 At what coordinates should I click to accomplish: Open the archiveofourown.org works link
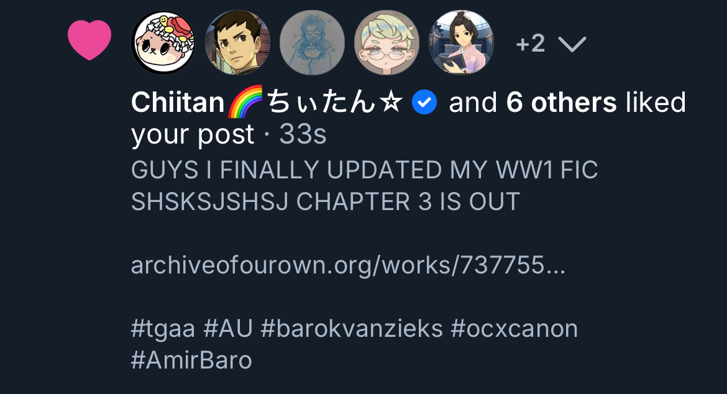click(348, 265)
